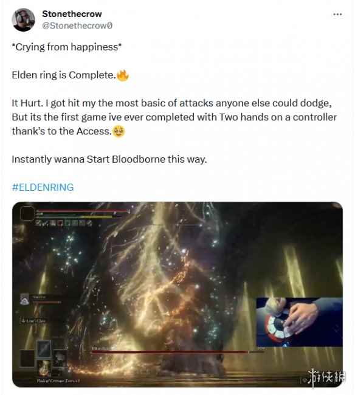Click the player character portrait frame icon
This screenshot has width=355, height=395.
point(27,213)
